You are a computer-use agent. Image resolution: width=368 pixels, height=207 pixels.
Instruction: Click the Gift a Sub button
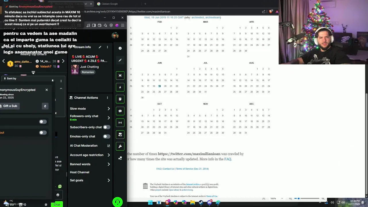click(10, 106)
